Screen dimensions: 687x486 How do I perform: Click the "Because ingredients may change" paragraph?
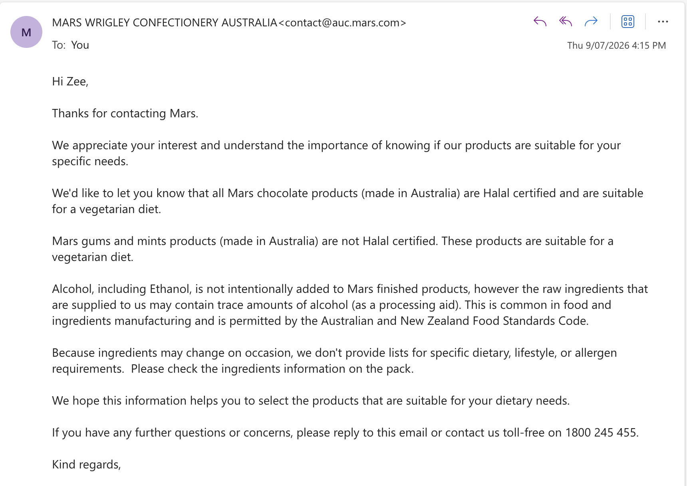334,361
